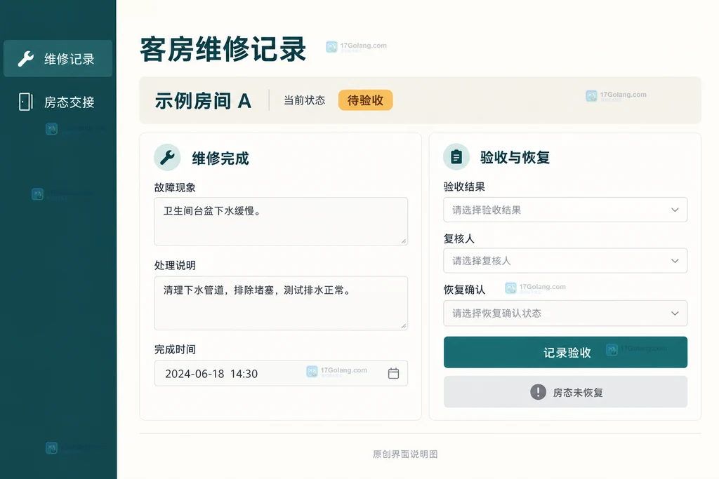The width and height of the screenshot is (719, 479).
Task: Expand the chevron arrow of 请选择恢复确认状态
Action: click(x=675, y=313)
